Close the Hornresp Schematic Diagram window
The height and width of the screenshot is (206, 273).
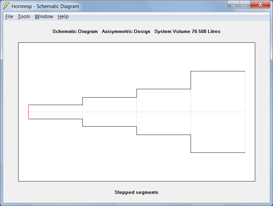(260, 4)
